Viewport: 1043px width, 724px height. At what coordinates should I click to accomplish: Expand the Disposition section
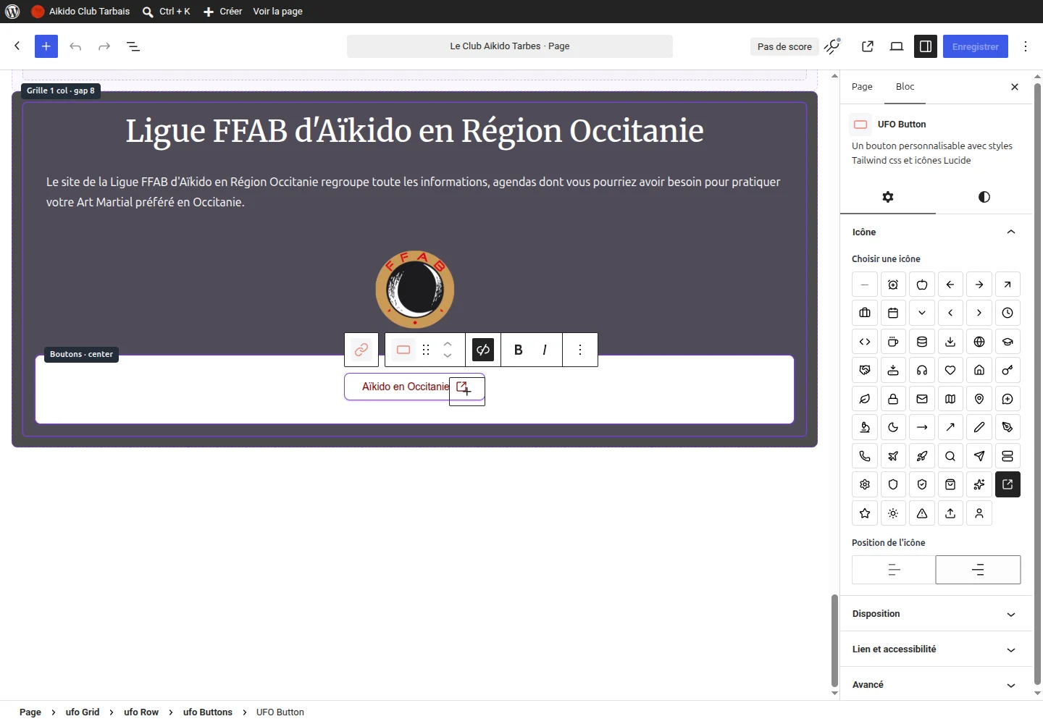coord(936,614)
